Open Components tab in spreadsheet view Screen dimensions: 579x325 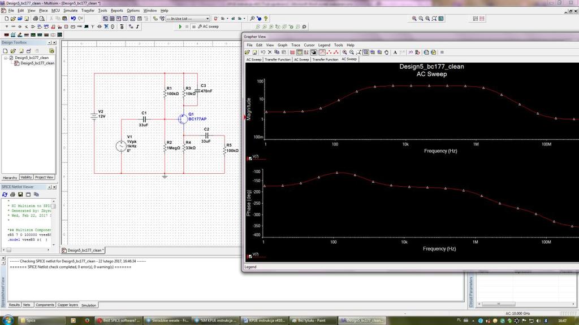click(x=45, y=305)
